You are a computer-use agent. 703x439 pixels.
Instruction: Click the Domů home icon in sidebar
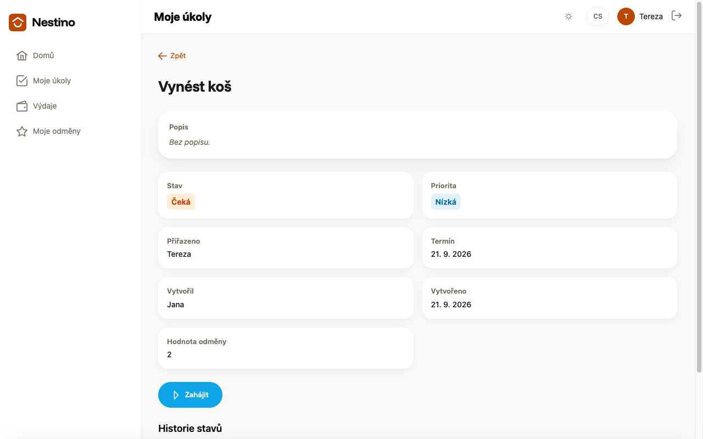(x=22, y=55)
